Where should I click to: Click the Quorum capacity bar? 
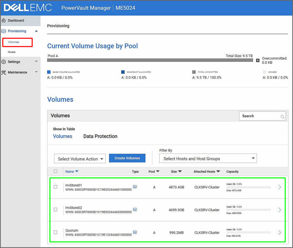(249, 233)
